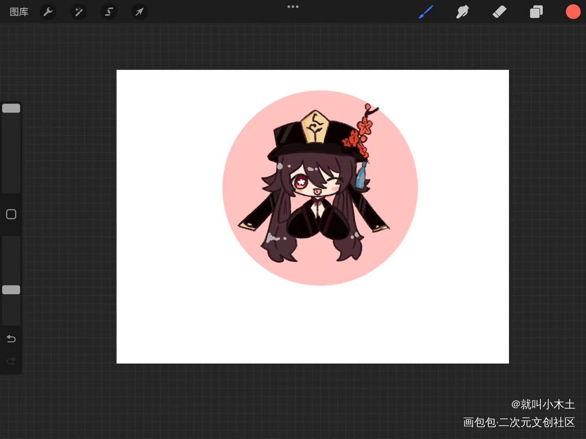Image resolution: width=586 pixels, height=439 pixels.
Task: Tap the three-dot menu at top center
Action: click(293, 7)
